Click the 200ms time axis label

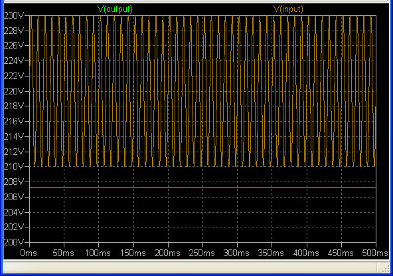pyautogui.click(x=167, y=253)
